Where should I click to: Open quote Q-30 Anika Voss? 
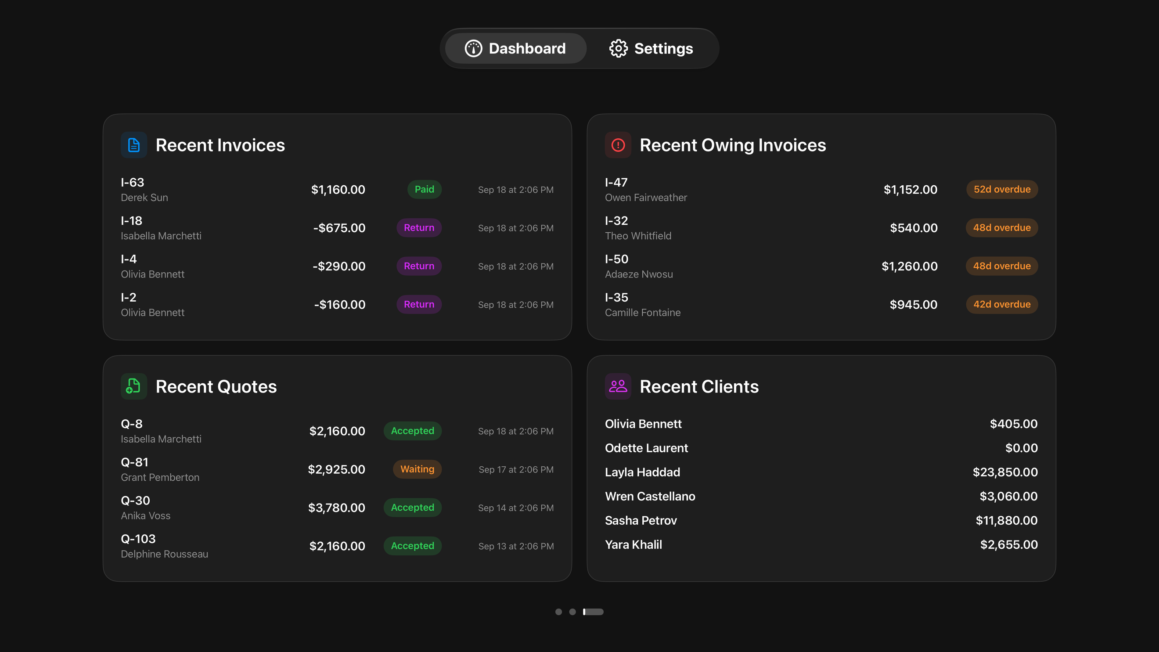[x=337, y=508]
